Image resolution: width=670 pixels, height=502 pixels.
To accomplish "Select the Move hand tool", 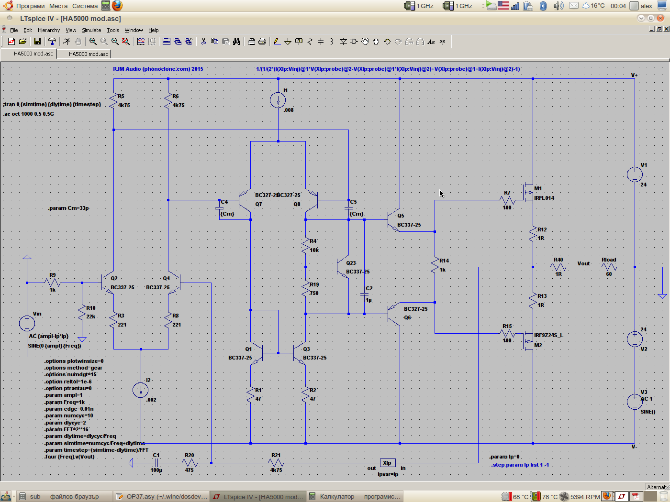I will (x=365, y=42).
